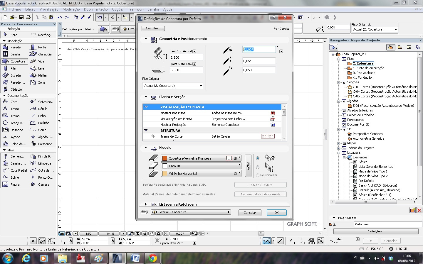Screen dimensions: 423x264
Task: Select the Spline tool
Action: (14, 177)
